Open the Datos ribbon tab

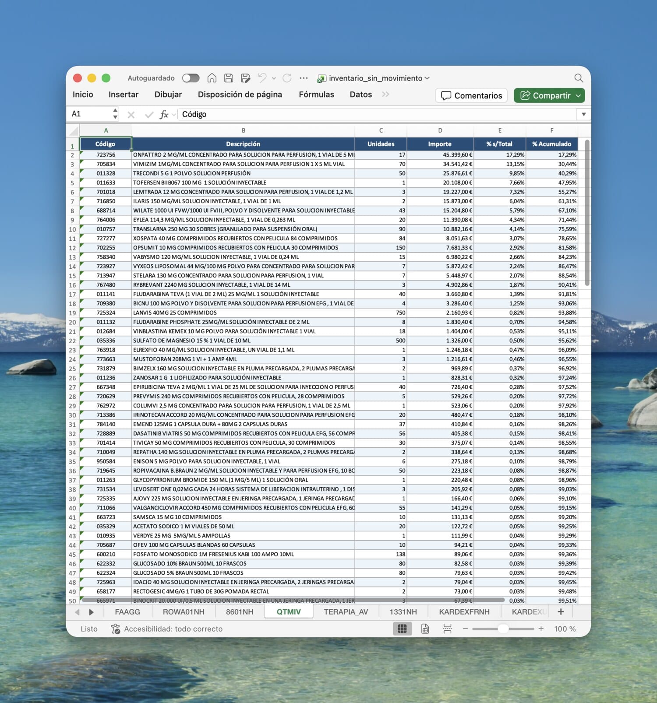(361, 95)
